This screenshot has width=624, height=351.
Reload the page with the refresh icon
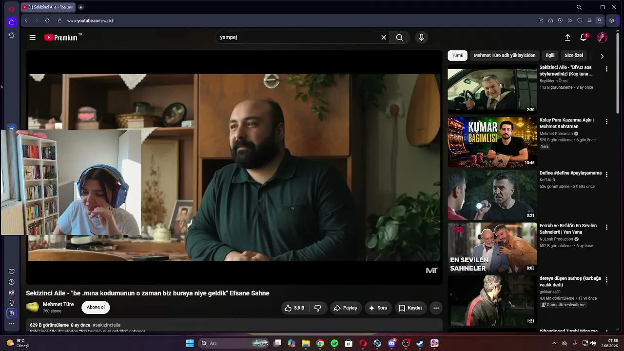(x=47, y=20)
